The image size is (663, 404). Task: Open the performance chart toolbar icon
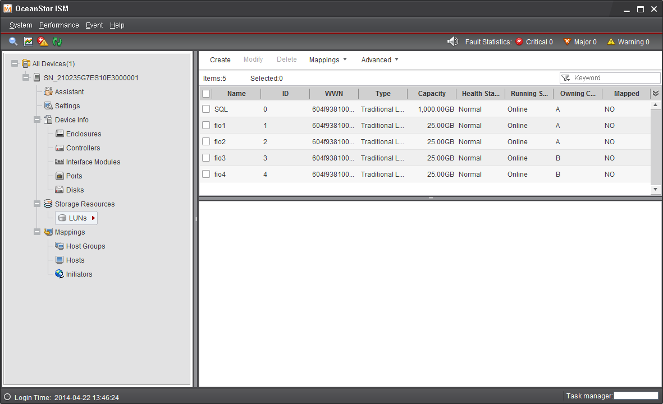(x=28, y=42)
